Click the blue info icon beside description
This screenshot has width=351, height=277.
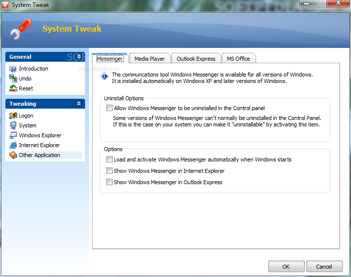[x=104, y=76]
